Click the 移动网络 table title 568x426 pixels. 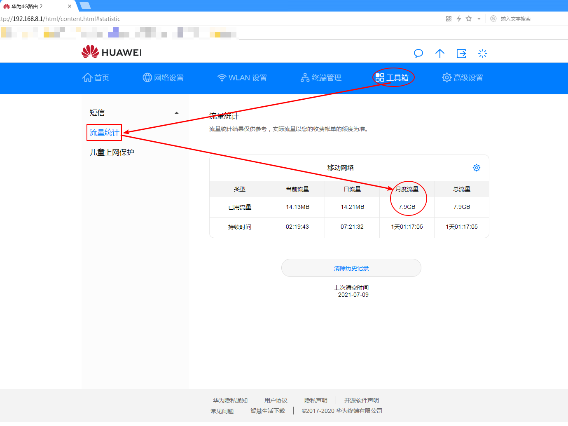coord(341,168)
